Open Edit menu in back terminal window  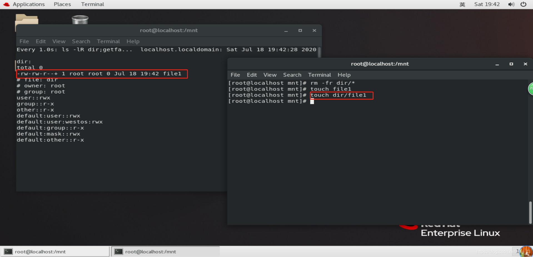pos(41,41)
